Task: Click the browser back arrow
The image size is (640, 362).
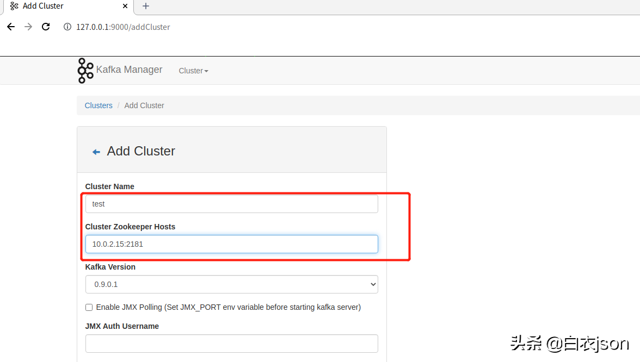Action: point(11,27)
